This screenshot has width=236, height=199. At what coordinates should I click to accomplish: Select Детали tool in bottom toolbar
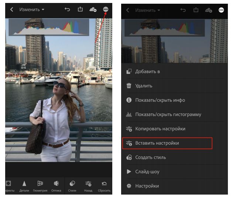(x=24, y=186)
